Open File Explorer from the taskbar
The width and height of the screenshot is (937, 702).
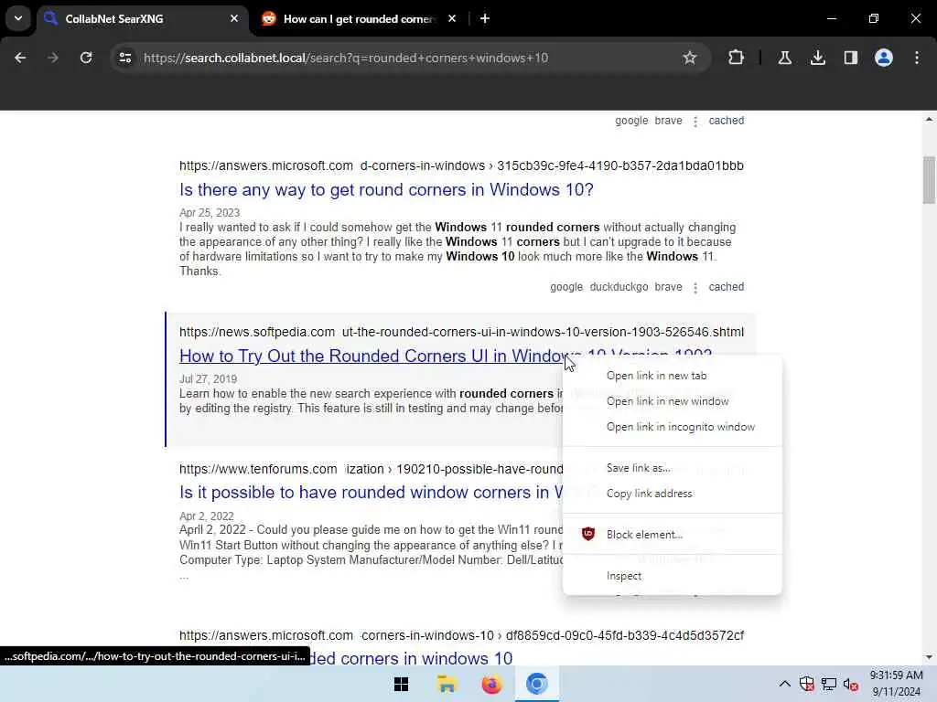[x=447, y=684]
